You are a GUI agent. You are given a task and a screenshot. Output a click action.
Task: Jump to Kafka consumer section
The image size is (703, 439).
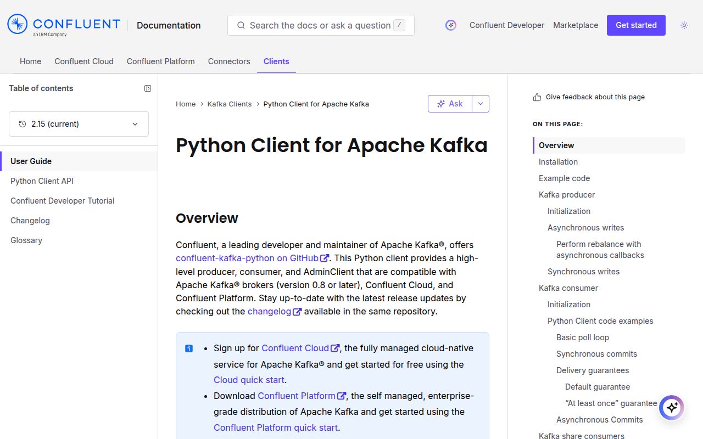(568, 288)
